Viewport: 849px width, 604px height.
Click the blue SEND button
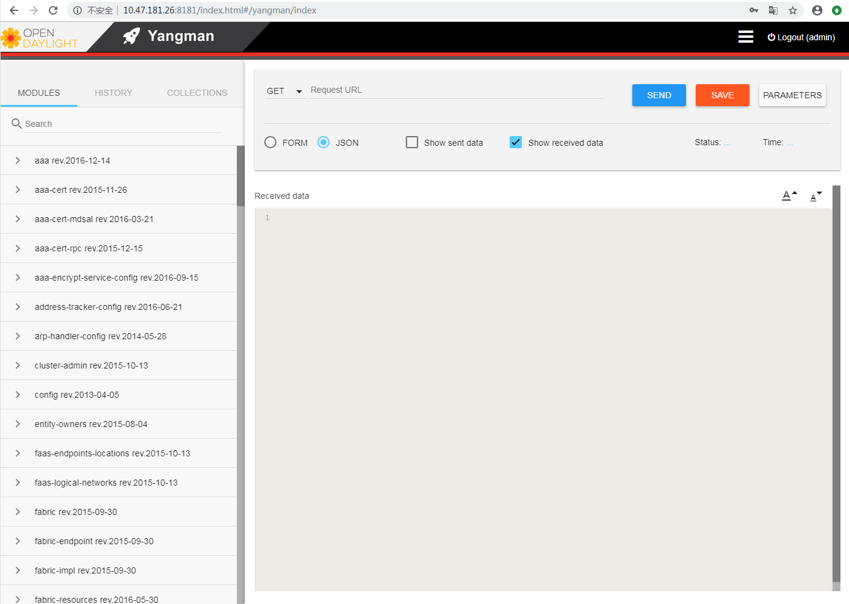659,95
